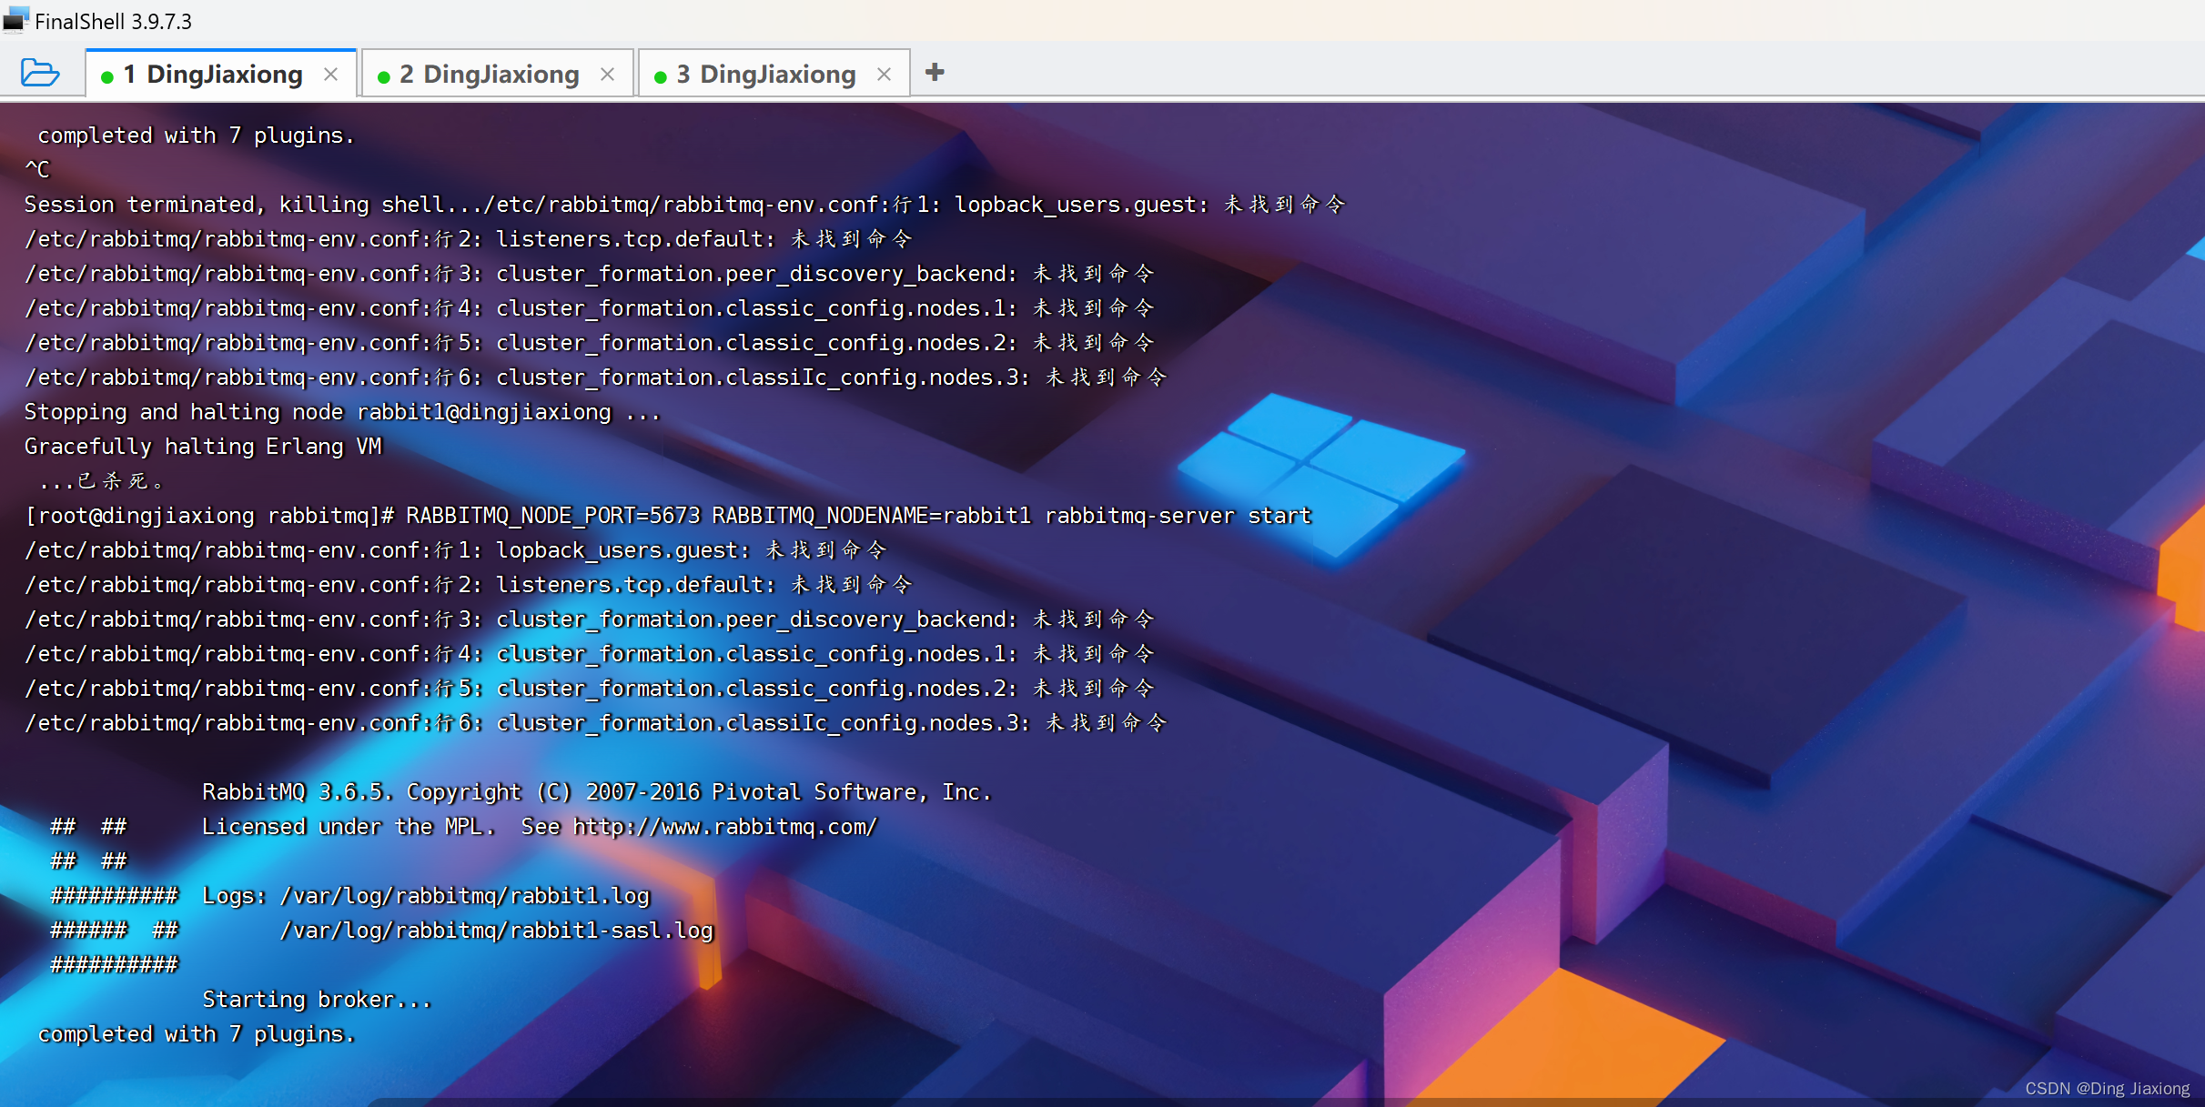The image size is (2205, 1107).
Task: Add a new session tab with plus
Action: (x=935, y=72)
